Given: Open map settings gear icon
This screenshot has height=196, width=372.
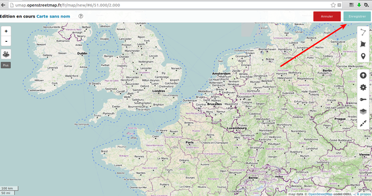Looking at the screenshot, I should [x=363, y=87].
